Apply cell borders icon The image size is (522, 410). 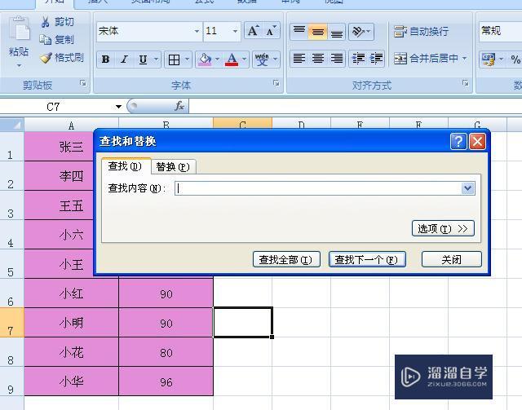(x=174, y=60)
